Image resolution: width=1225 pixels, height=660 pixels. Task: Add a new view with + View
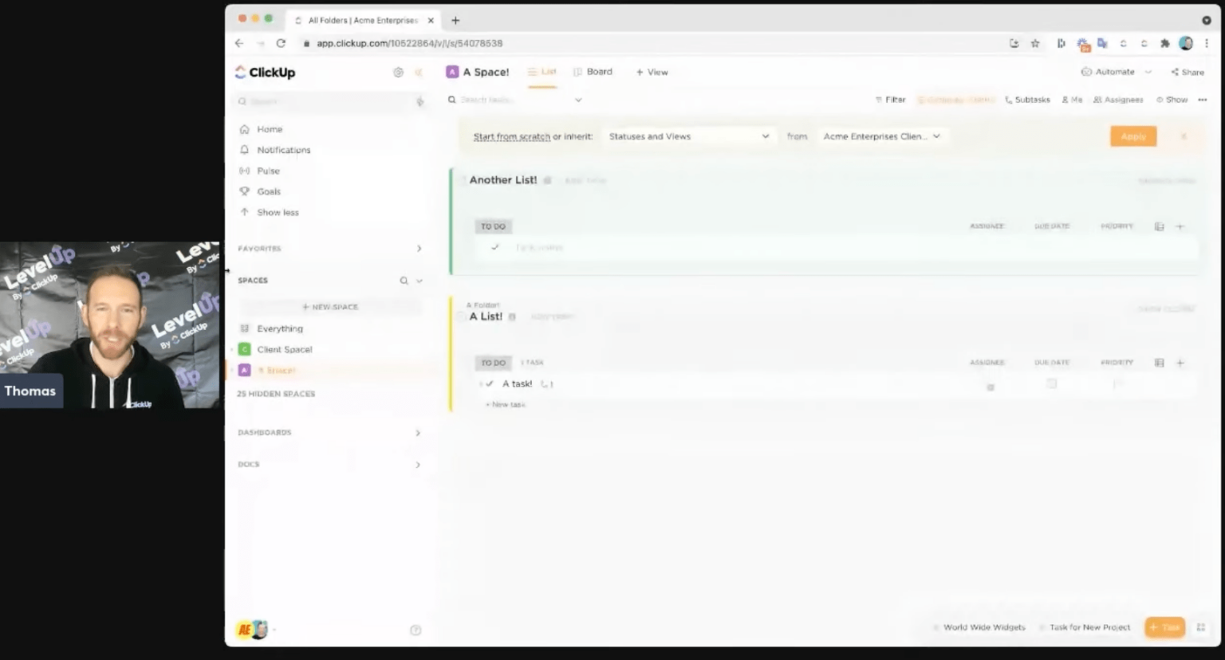[x=652, y=72]
